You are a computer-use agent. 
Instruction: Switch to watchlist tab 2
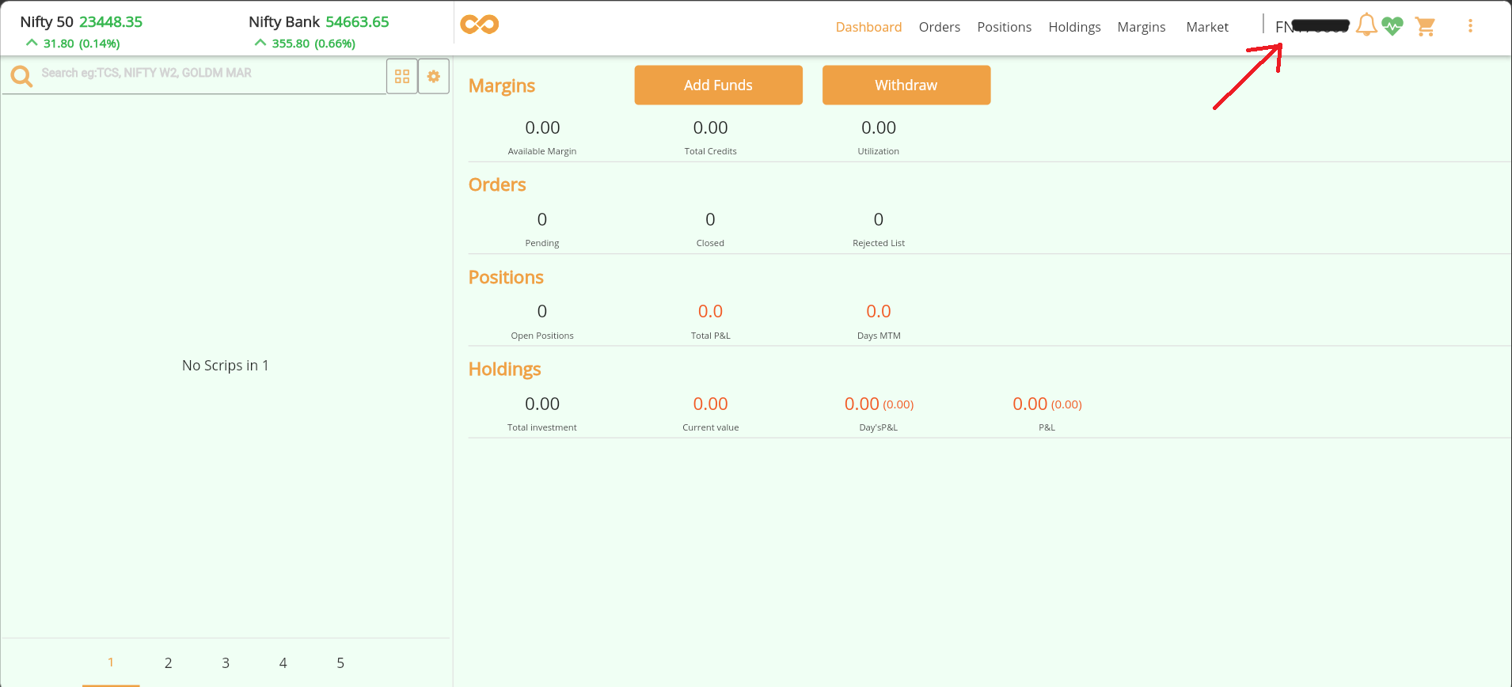pos(168,662)
